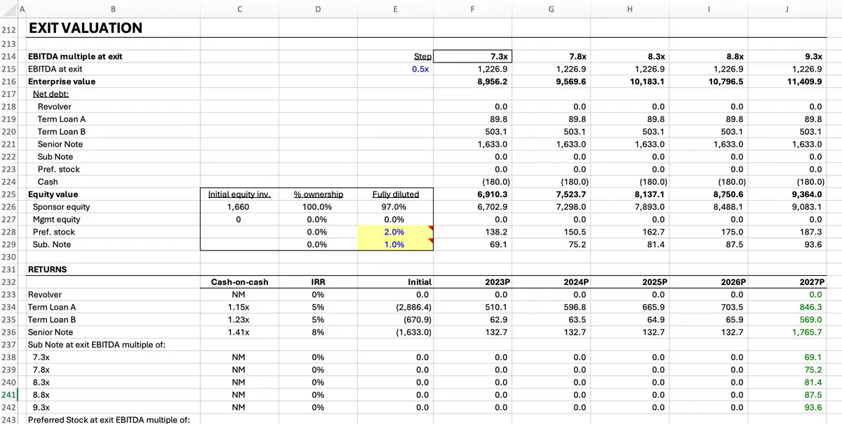Select sponsor fully diluted 97.0%
Viewport: 842px width, 424px height.
pyautogui.click(x=394, y=207)
